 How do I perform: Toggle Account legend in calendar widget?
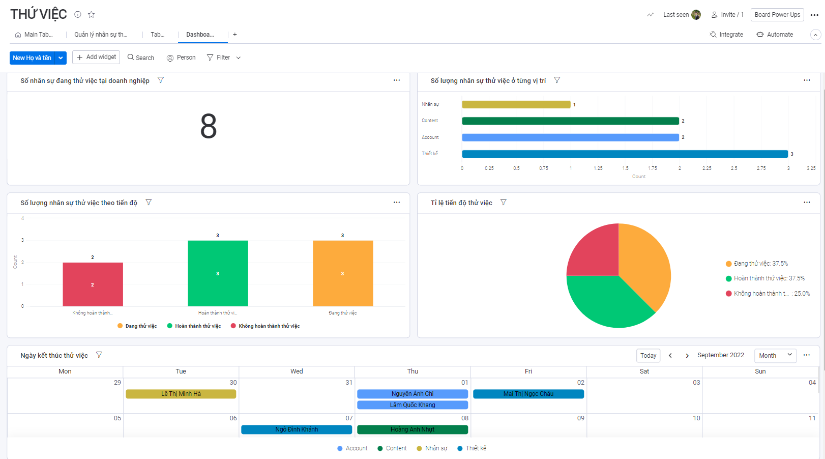click(352, 448)
